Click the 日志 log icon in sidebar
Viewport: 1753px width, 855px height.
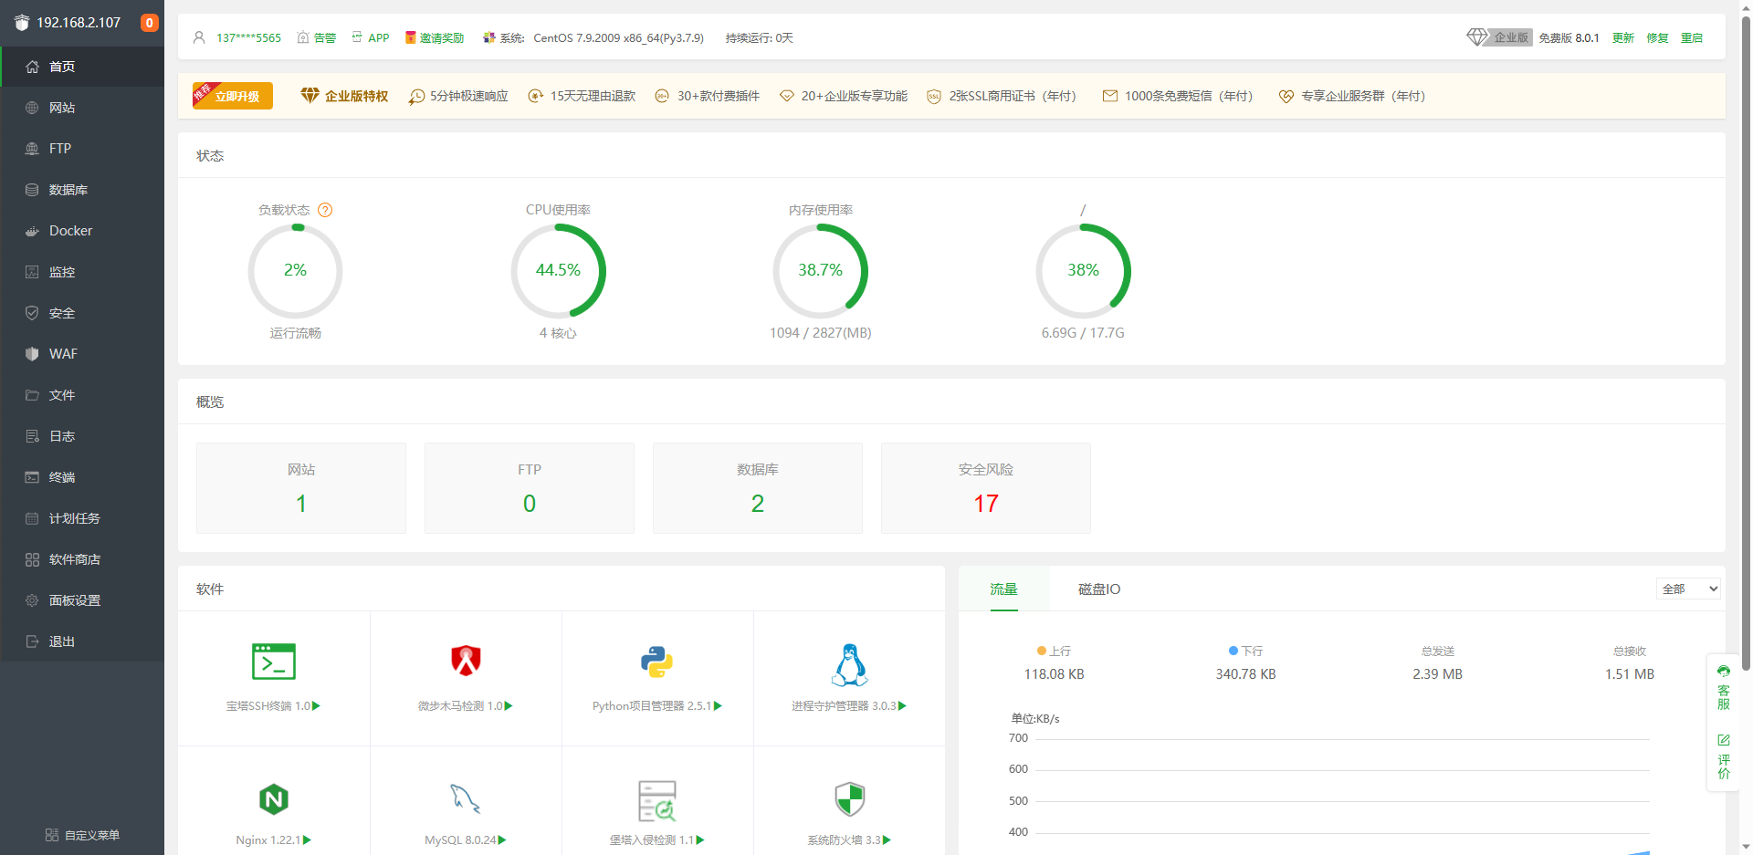click(32, 436)
